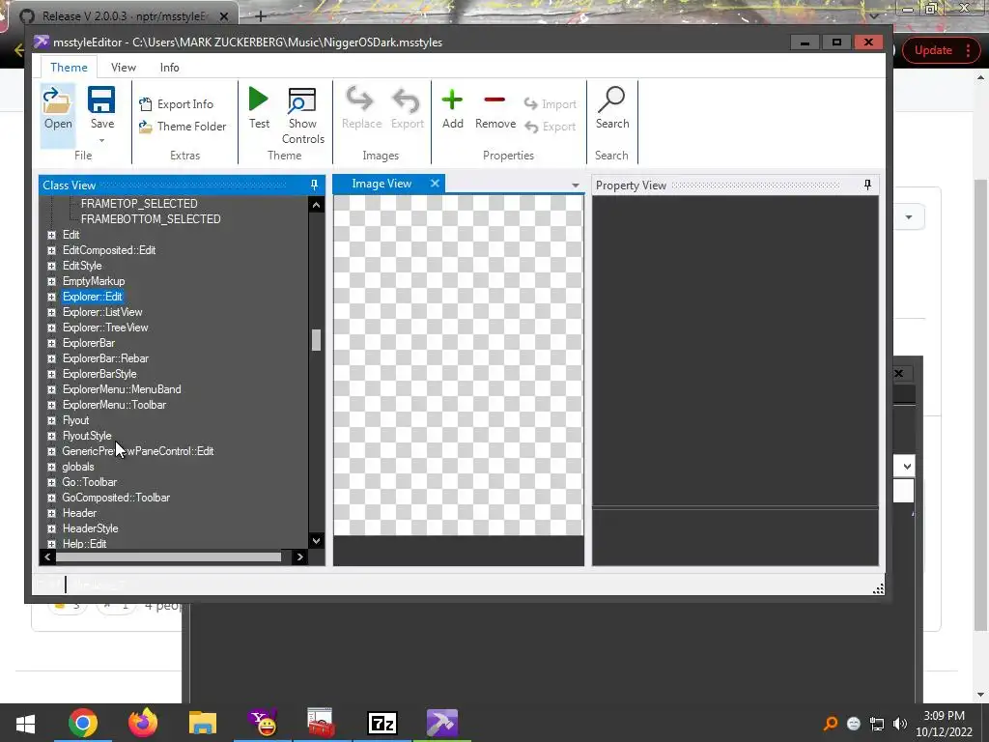
Task: Select ExplorerMenu::MenuBand class
Action: [122, 389]
